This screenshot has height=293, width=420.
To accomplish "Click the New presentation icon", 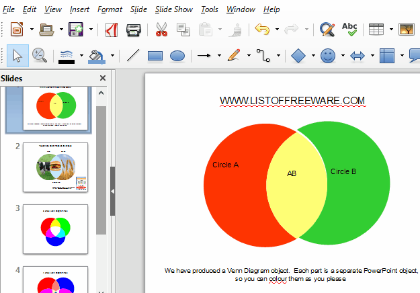I will [17, 29].
